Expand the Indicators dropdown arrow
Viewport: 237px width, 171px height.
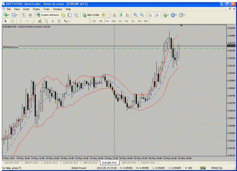tap(168, 15)
